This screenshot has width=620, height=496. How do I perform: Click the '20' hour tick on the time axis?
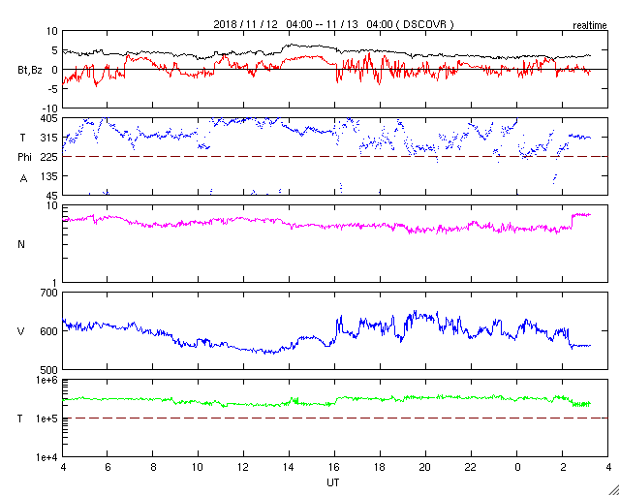point(426,468)
